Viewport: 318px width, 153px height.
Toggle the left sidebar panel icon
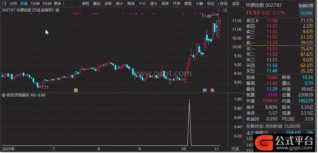click(4, 4)
